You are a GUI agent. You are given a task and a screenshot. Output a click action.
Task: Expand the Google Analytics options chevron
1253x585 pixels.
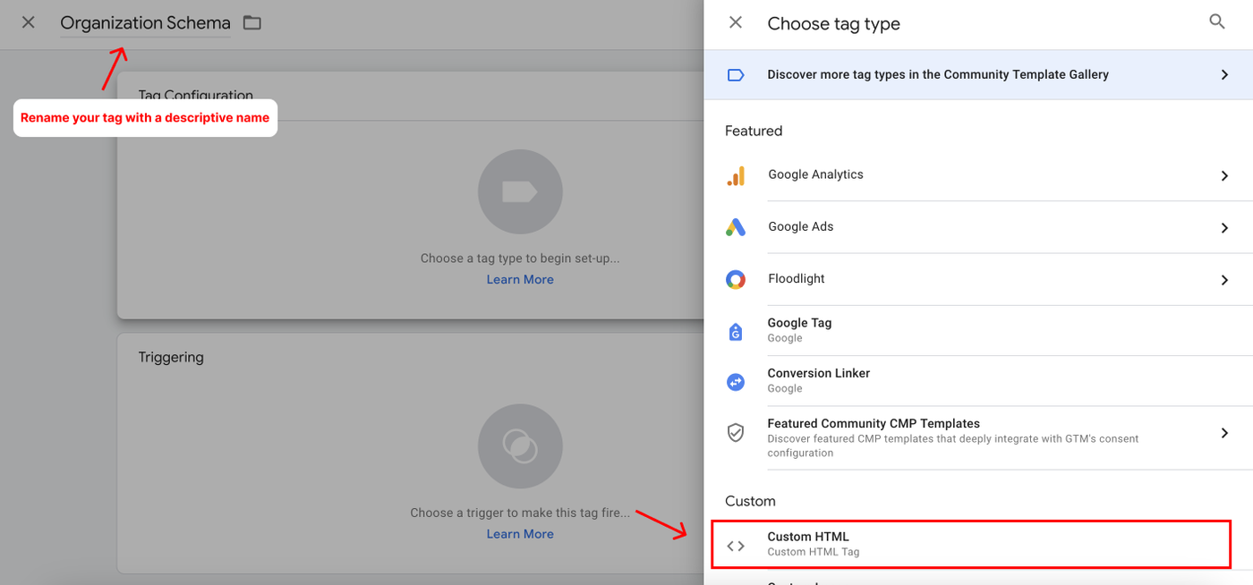pyautogui.click(x=1225, y=175)
